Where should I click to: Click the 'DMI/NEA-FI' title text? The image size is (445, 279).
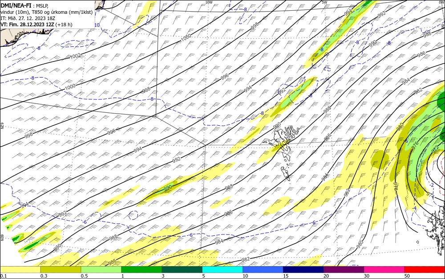point(16,5)
